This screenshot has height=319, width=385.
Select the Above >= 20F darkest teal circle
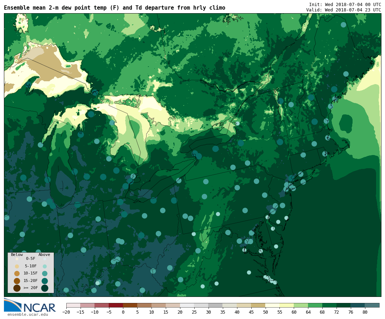pyautogui.click(x=45, y=288)
